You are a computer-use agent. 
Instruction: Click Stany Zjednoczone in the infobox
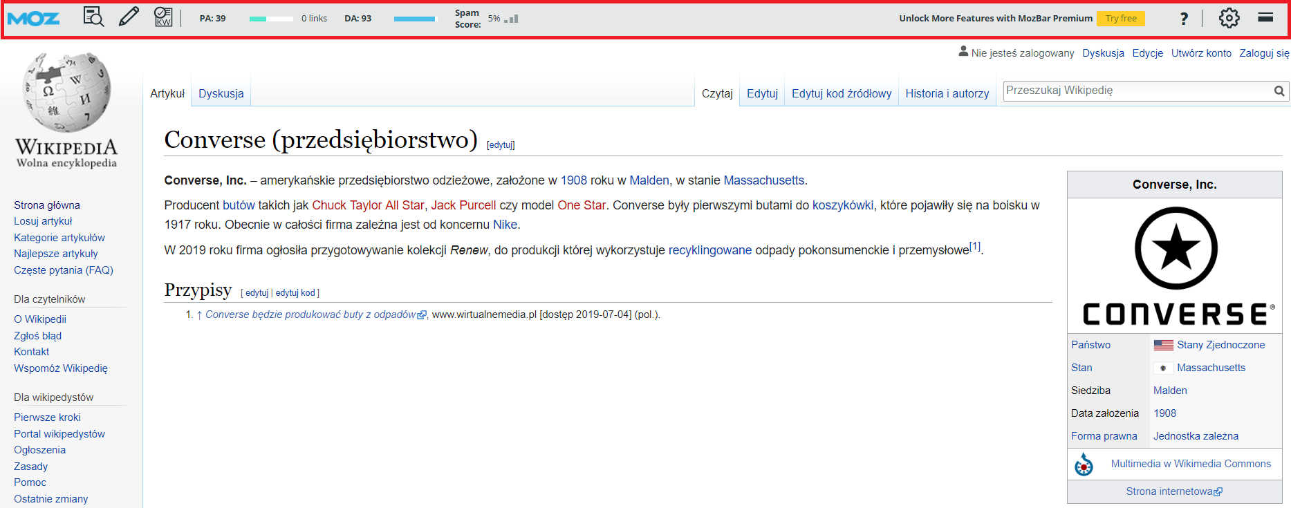(x=1221, y=345)
